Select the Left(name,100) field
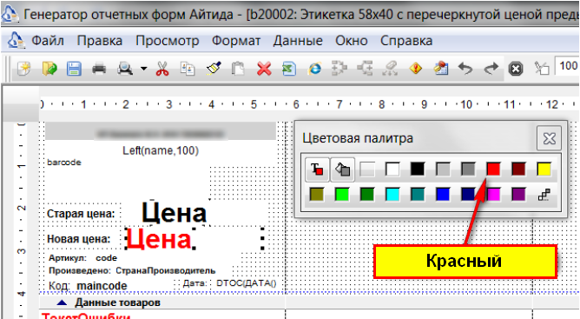The image size is (580, 319). [161, 150]
